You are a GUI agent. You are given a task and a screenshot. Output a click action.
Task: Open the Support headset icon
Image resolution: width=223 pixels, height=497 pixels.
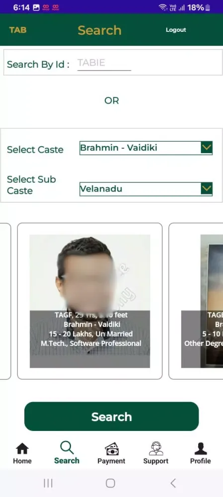(156, 448)
